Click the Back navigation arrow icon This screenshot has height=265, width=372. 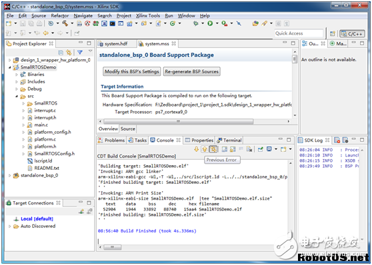pos(46,33)
